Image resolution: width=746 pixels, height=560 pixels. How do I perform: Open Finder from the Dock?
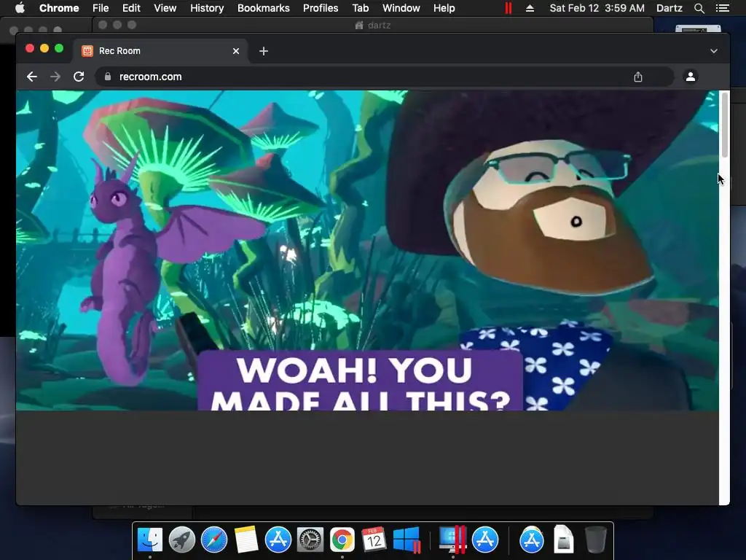click(150, 540)
